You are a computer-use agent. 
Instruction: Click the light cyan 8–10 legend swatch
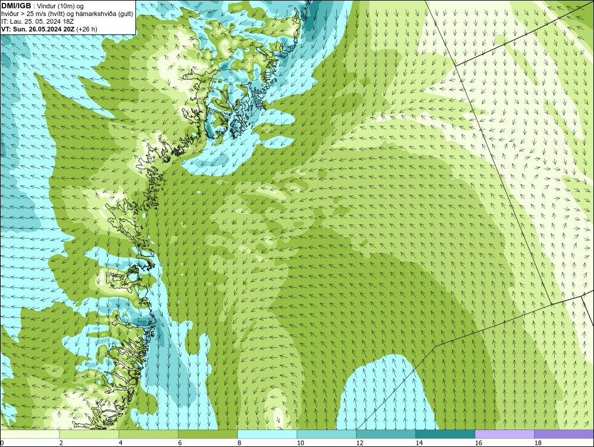click(x=267, y=434)
